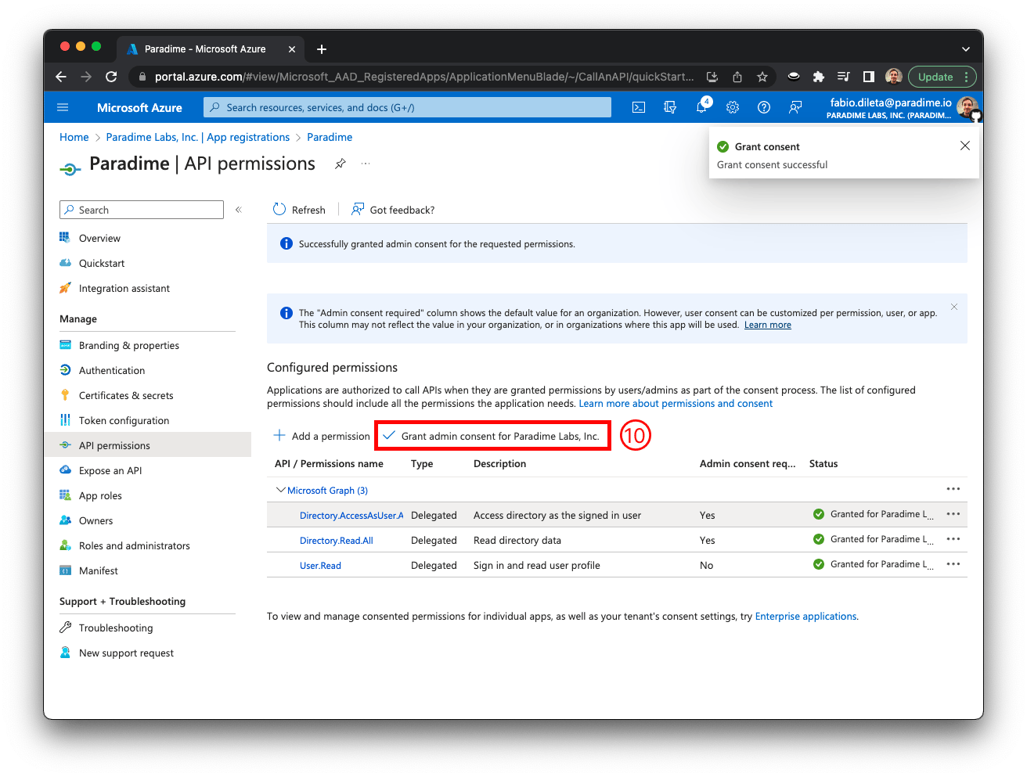Open Integration assistant
The width and height of the screenshot is (1027, 777).
[124, 288]
